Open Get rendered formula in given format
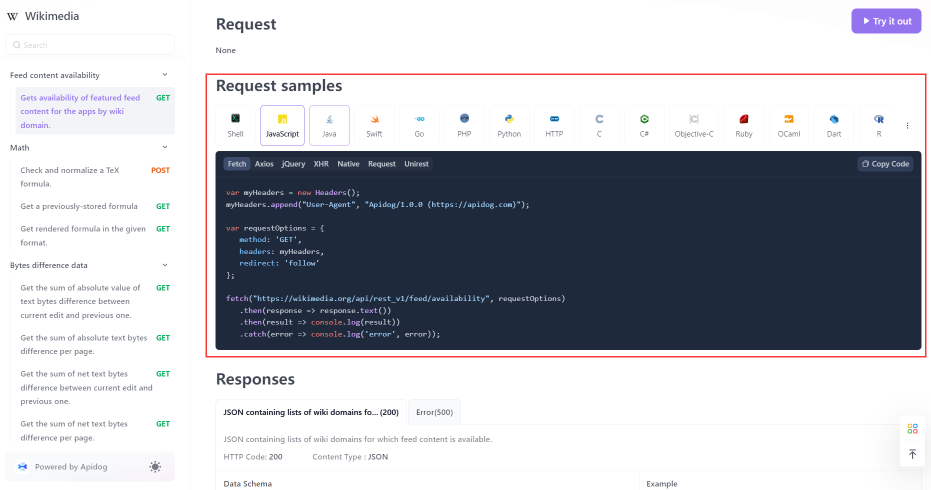 [95, 235]
